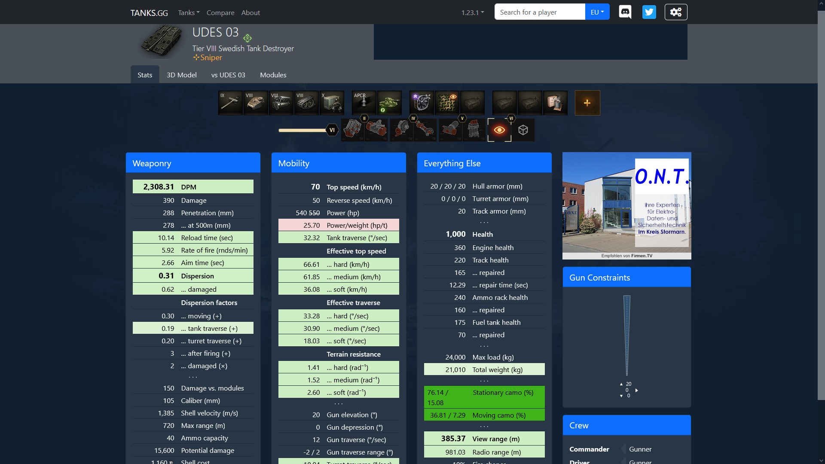Select the APCR shell type icon
This screenshot has width=825, height=464.
click(x=364, y=103)
